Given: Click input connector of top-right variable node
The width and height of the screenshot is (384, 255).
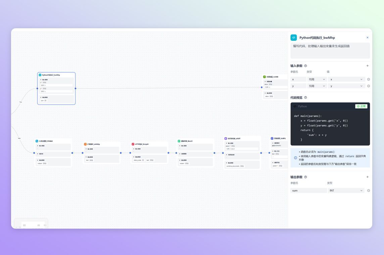Looking at the screenshot, I should click(x=262, y=87).
